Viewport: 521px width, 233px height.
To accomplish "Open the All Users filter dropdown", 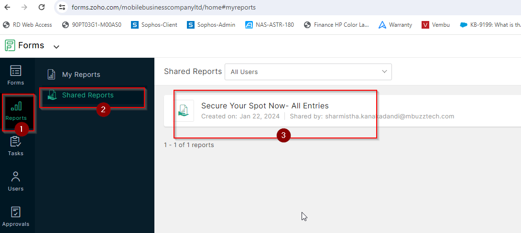I will tap(308, 72).
